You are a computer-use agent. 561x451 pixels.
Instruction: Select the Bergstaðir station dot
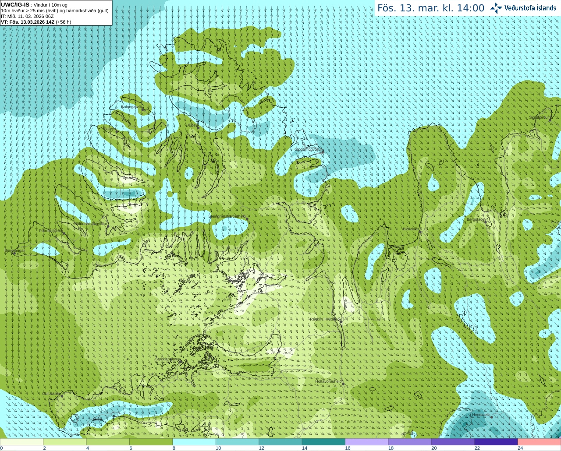pos(485,222)
